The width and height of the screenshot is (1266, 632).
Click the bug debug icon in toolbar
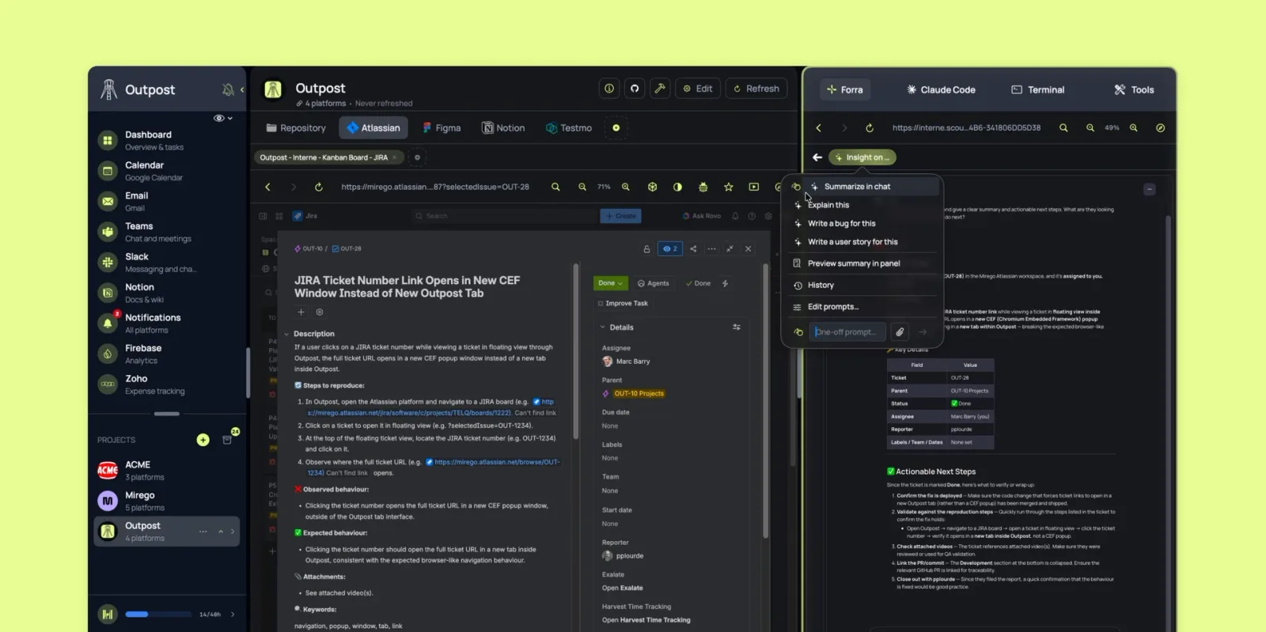coord(703,187)
